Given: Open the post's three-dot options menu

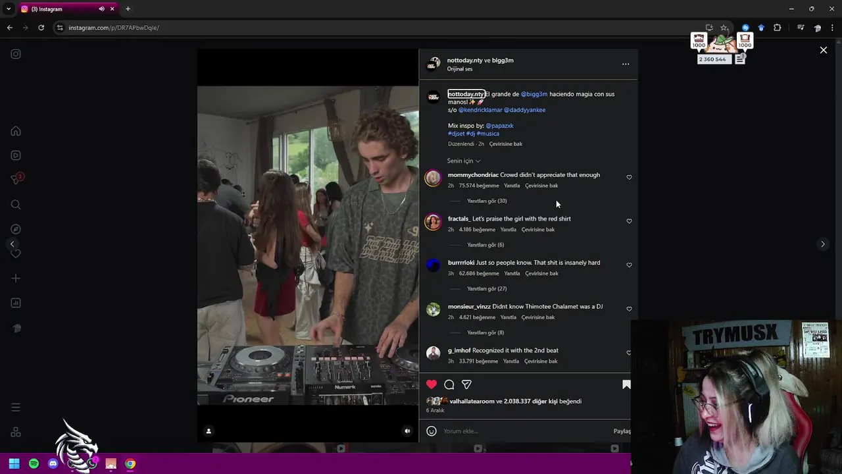Looking at the screenshot, I should click(x=626, y=64).
